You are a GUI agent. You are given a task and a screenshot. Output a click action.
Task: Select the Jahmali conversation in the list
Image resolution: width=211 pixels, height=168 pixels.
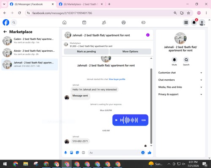30,64
